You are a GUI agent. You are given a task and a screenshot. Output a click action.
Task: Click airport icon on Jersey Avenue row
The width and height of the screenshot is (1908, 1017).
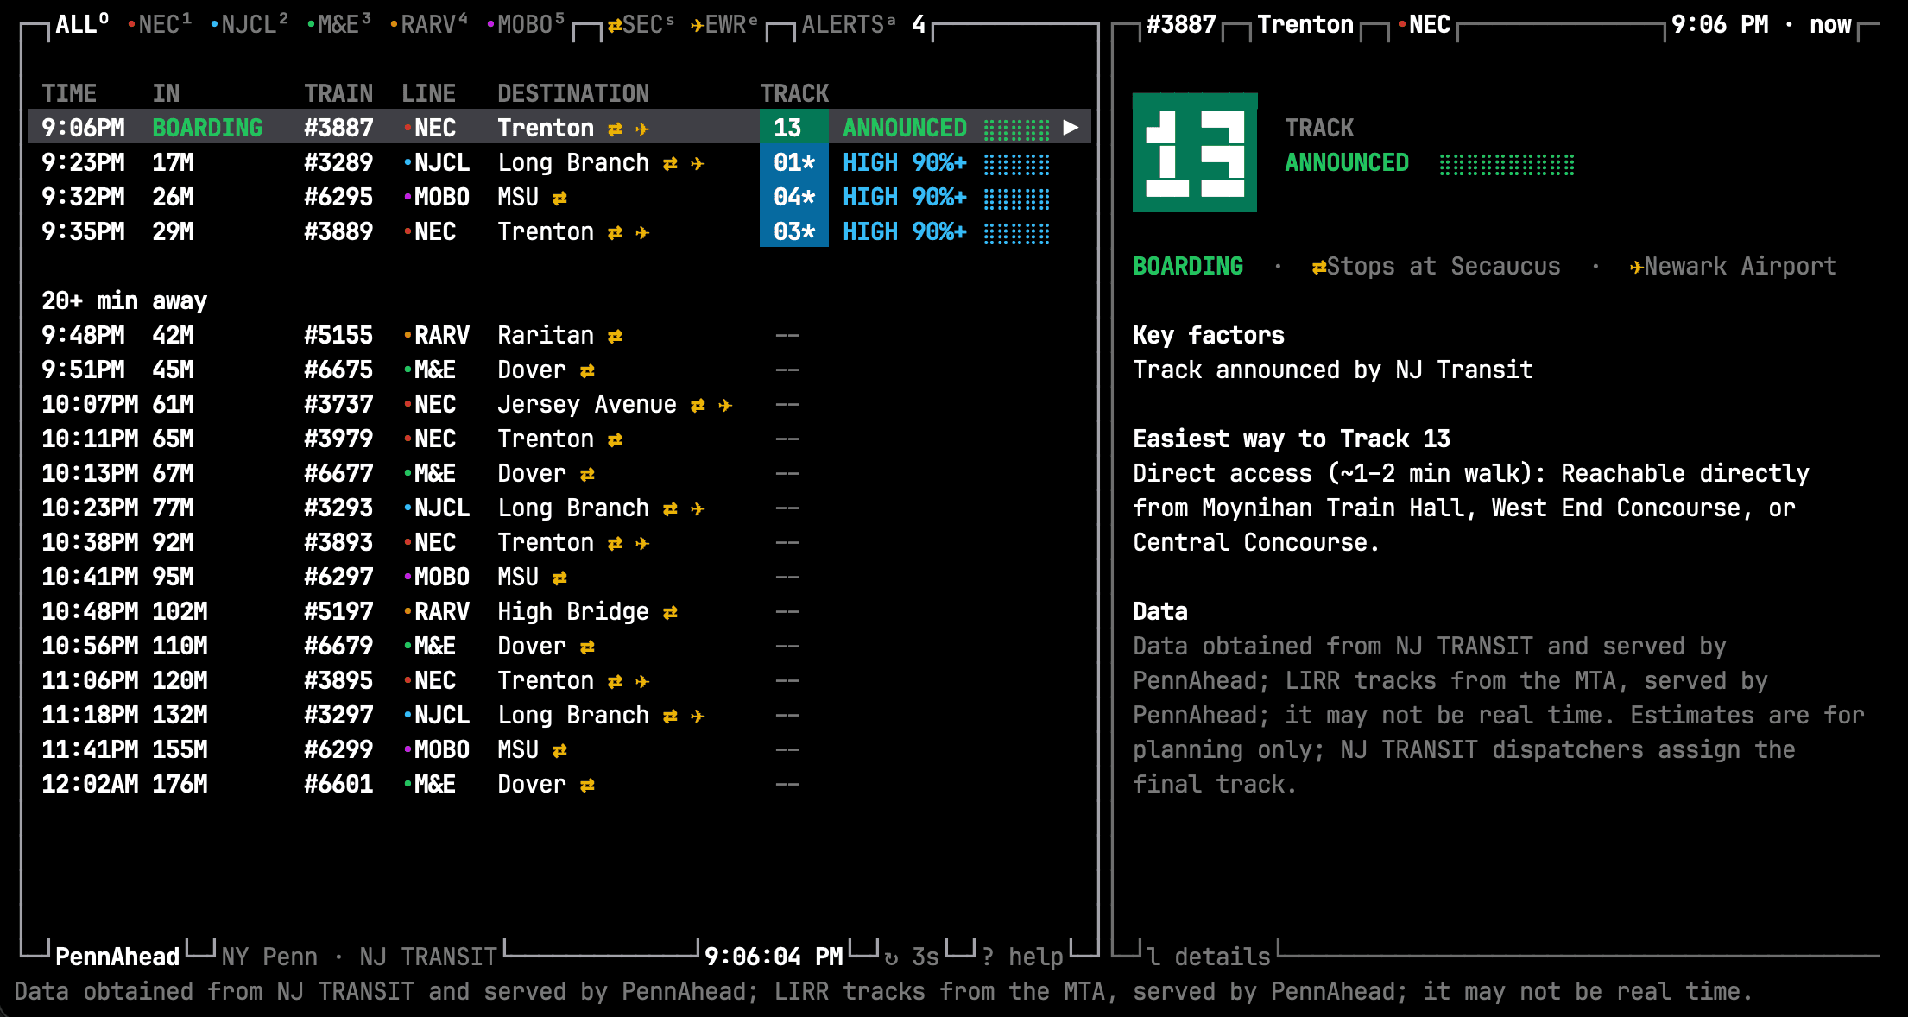point(725,405)
